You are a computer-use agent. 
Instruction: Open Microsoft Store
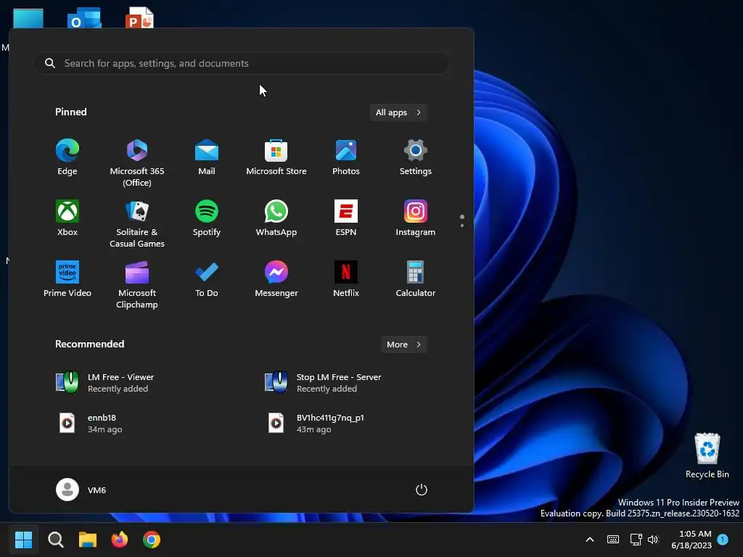[x=276, y=157]
